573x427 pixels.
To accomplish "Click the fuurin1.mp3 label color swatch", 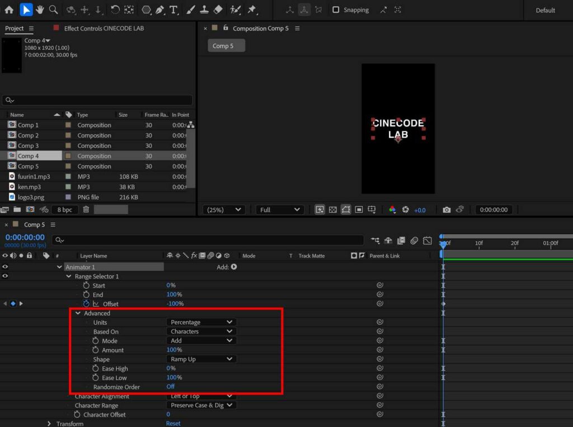I will click(x=68, y=176).
